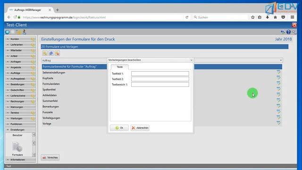Expand the Informationen sidebar section

(20, 160)
